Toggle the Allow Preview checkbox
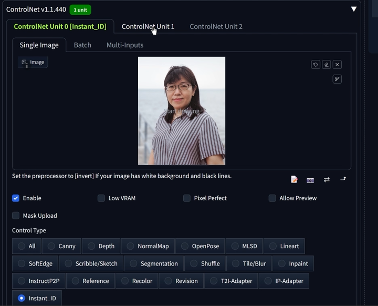 (272, 198)
